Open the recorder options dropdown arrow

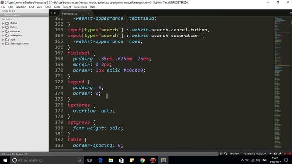(x=271, y=154)
